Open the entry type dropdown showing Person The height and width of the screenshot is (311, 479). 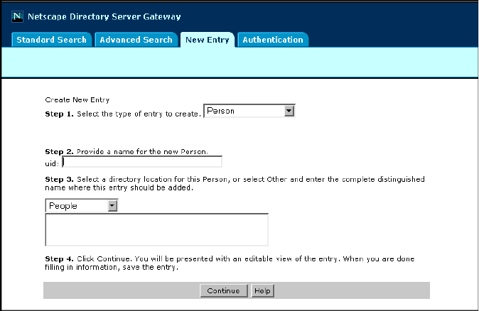tap(249, 111)
